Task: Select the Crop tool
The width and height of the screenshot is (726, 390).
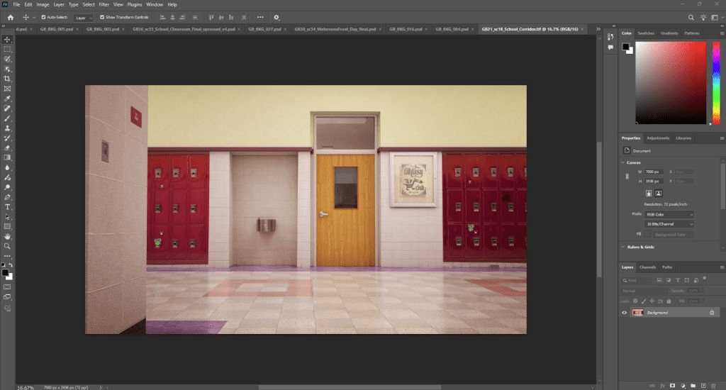Action: (7, 79)
